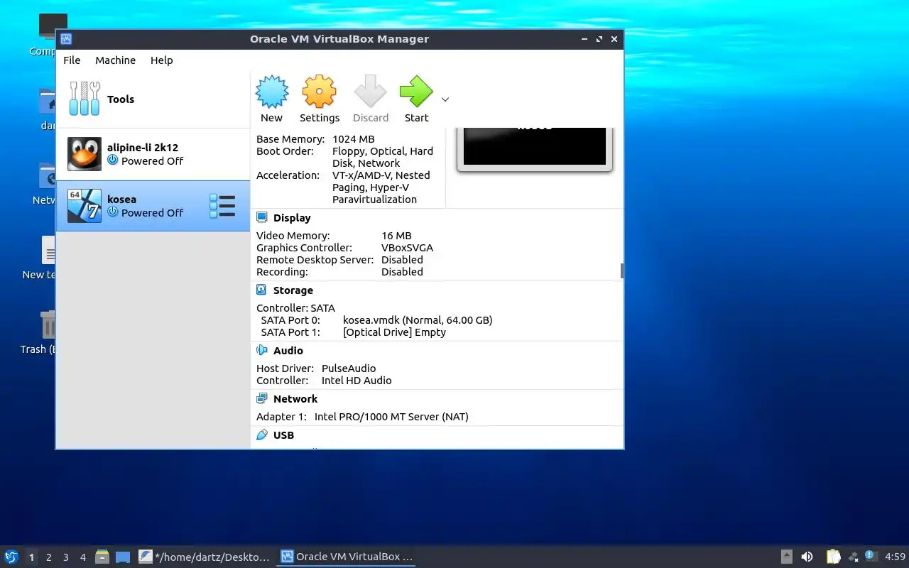This screenshot has height=568, width=909.
Task: Click the USB section icon
Action: pyautogui.click(x=262, y=435)
